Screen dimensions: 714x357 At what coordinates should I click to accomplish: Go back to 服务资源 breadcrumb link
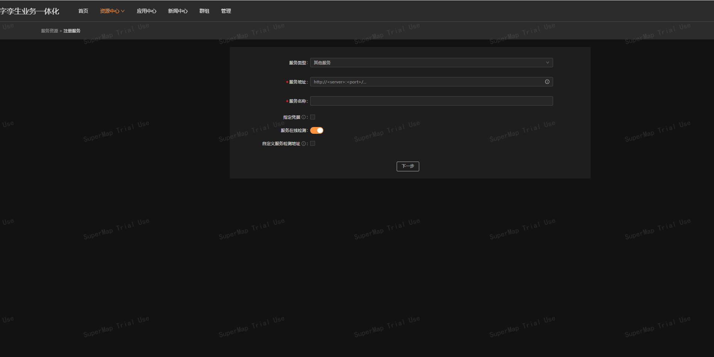click(x=50, y=31)
